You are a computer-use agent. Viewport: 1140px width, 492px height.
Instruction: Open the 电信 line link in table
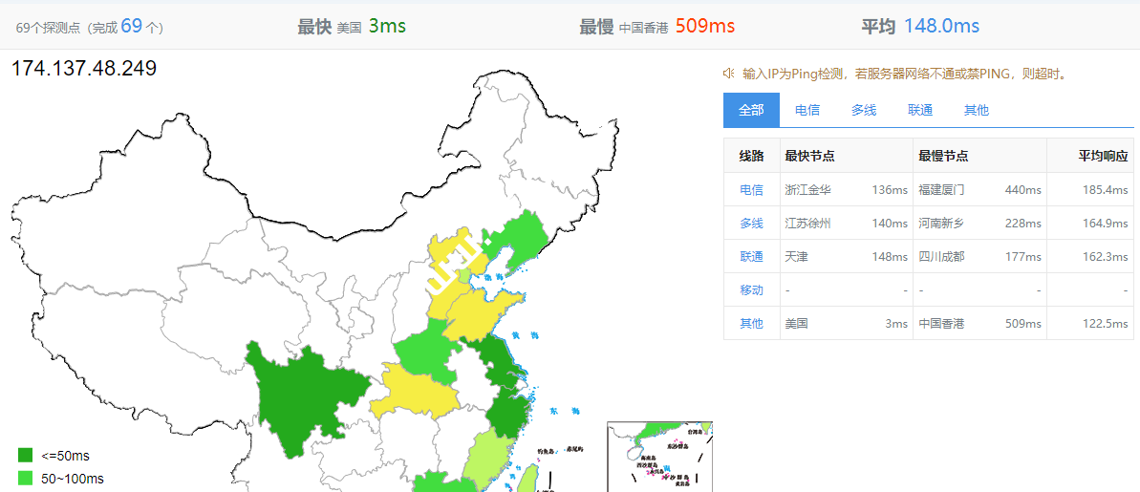point(752,190)
